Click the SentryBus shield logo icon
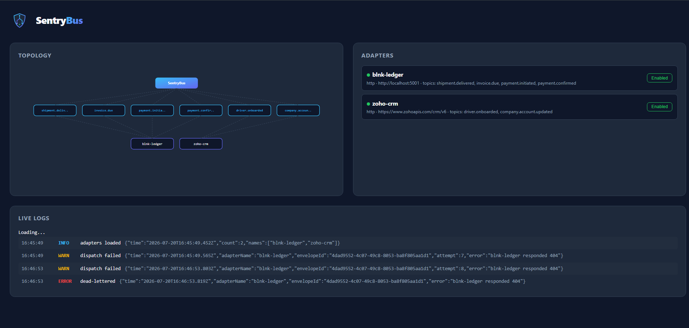689x328 pixels. tap(20, 21)
